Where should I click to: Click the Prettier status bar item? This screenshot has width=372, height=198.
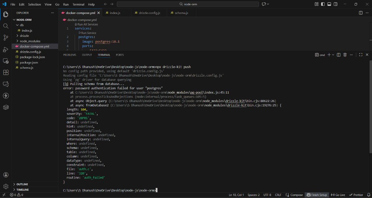pos(356,195)
